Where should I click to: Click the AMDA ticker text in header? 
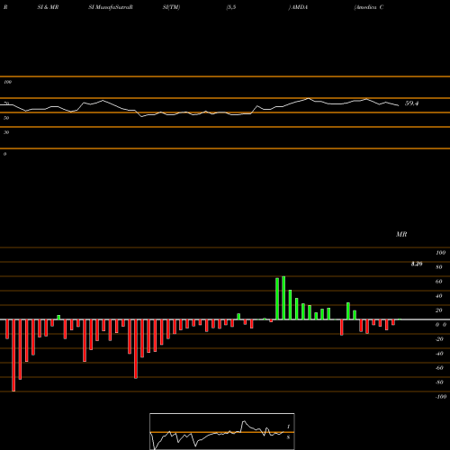(x=300, y=7)
